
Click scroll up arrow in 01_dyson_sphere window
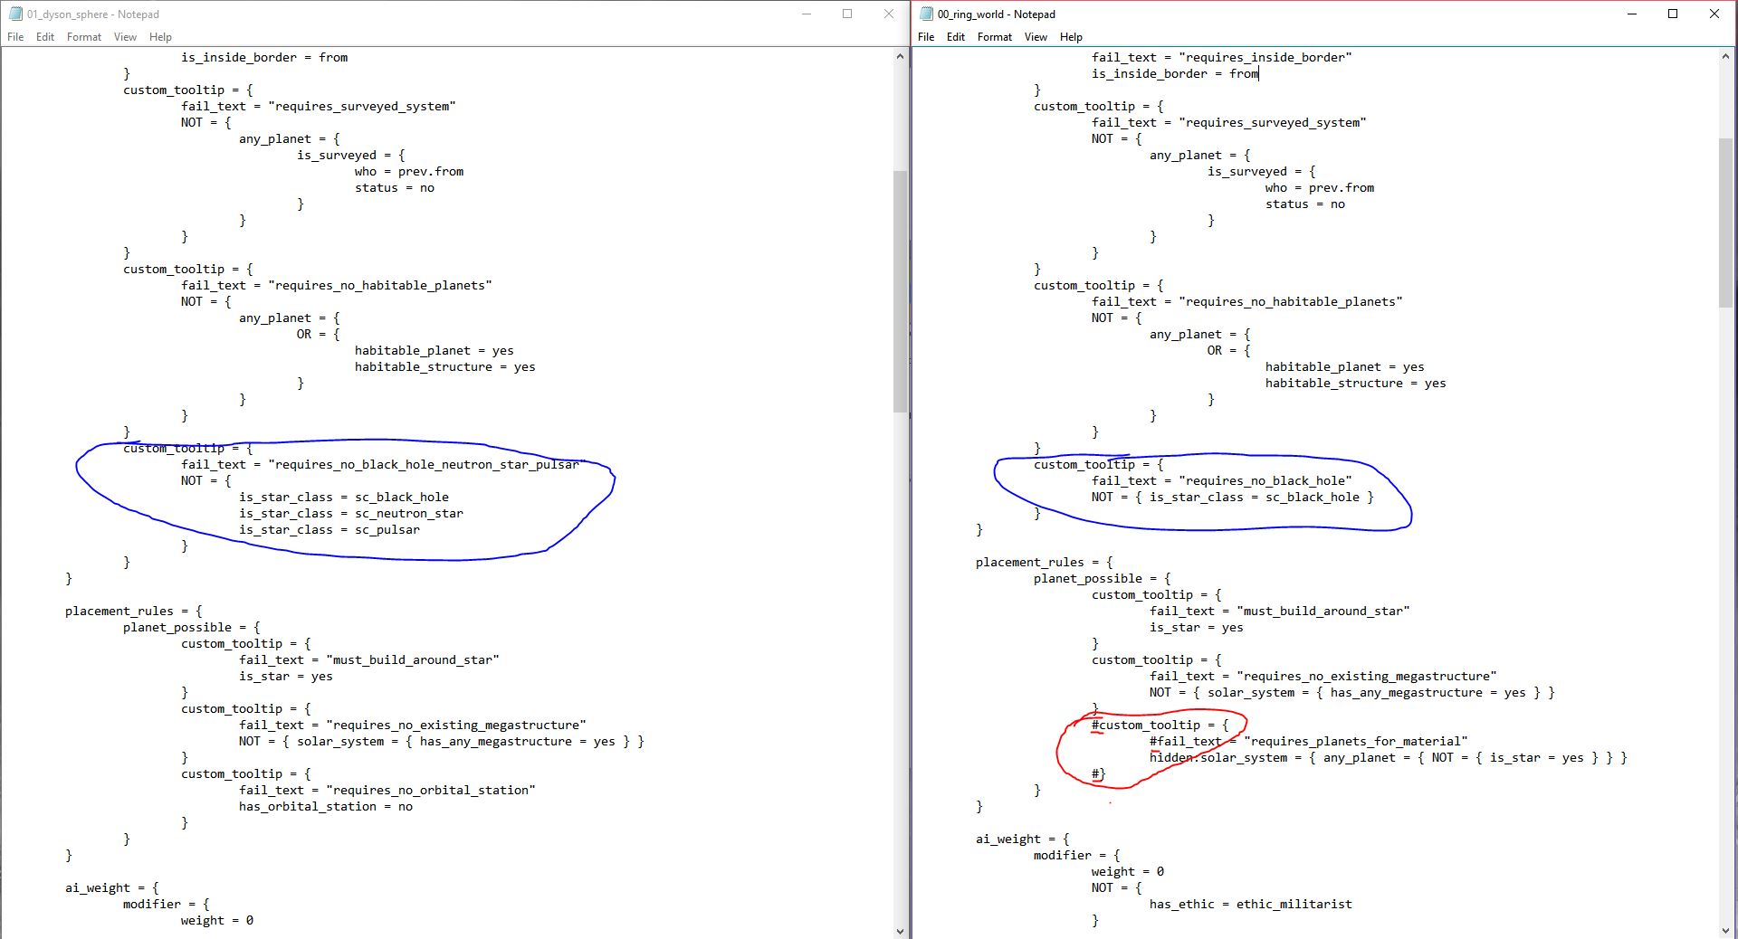[x=900, y=56]
